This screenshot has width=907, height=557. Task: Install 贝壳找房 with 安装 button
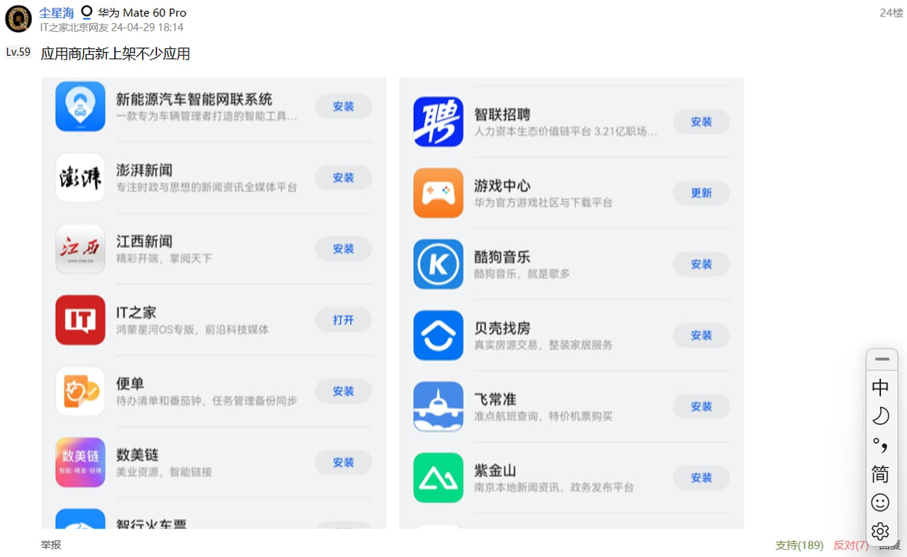701,336
